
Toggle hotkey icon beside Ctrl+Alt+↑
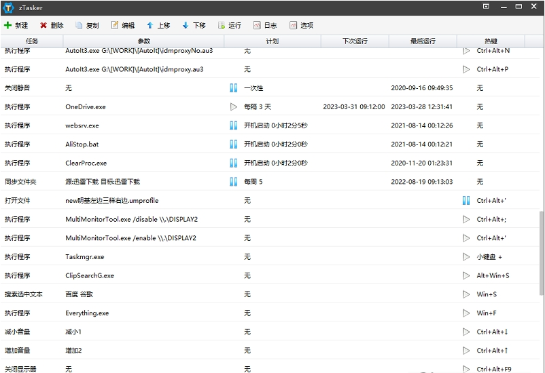466,350
